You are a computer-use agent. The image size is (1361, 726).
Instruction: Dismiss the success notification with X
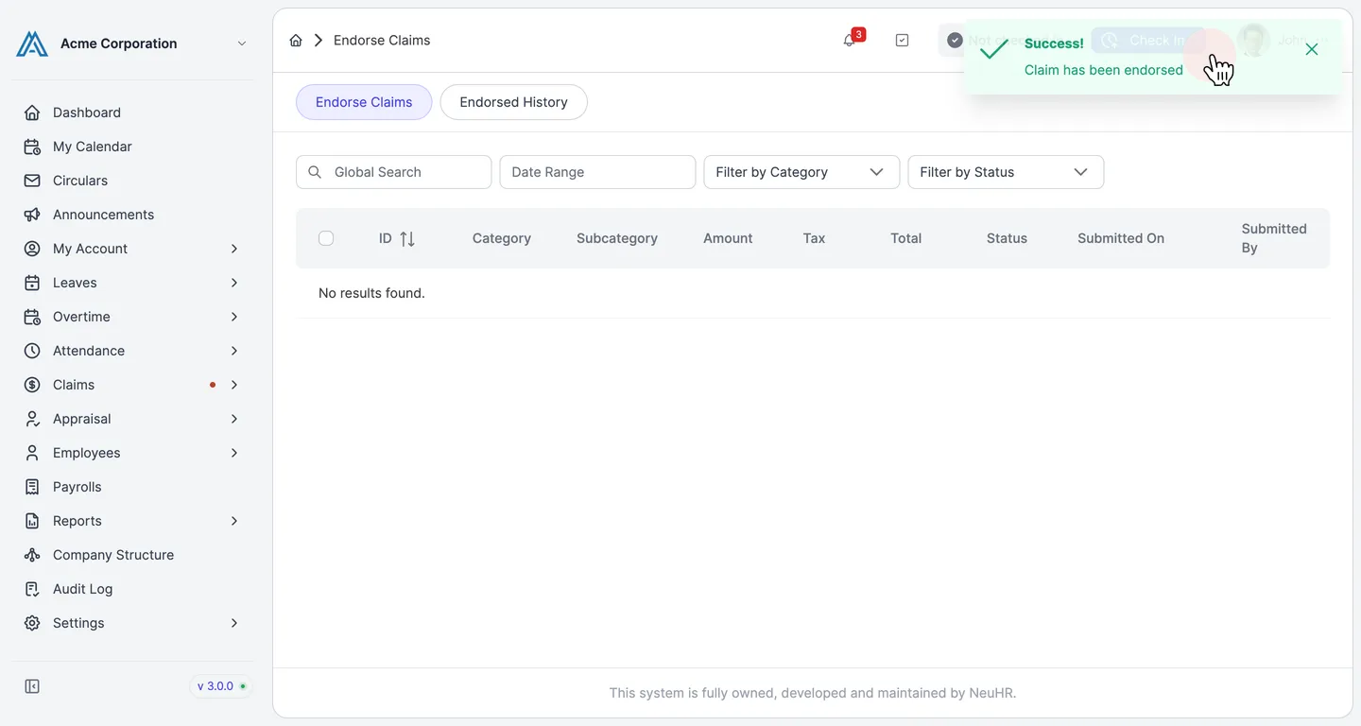1312,49
